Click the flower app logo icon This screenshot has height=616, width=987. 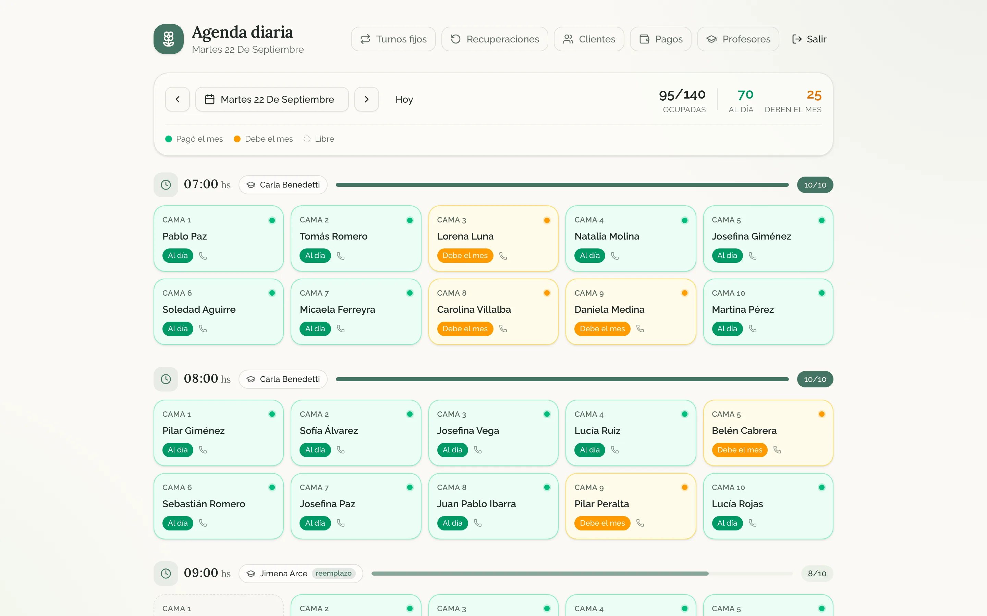click(x=169, y=39)
